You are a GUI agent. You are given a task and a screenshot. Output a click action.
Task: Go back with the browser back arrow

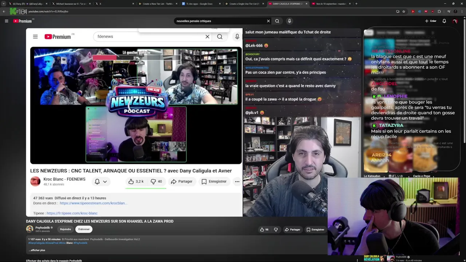[4, 11]
